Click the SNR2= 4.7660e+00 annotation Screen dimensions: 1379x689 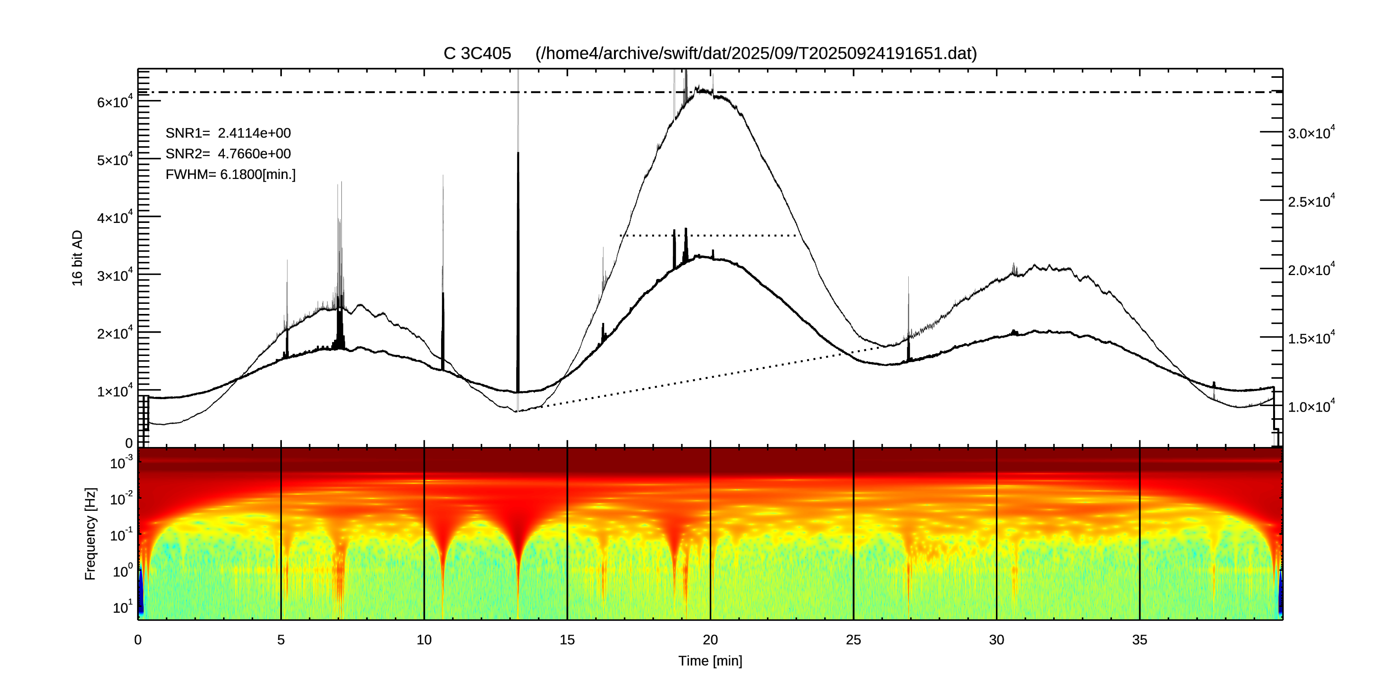(x=228, y=154)
